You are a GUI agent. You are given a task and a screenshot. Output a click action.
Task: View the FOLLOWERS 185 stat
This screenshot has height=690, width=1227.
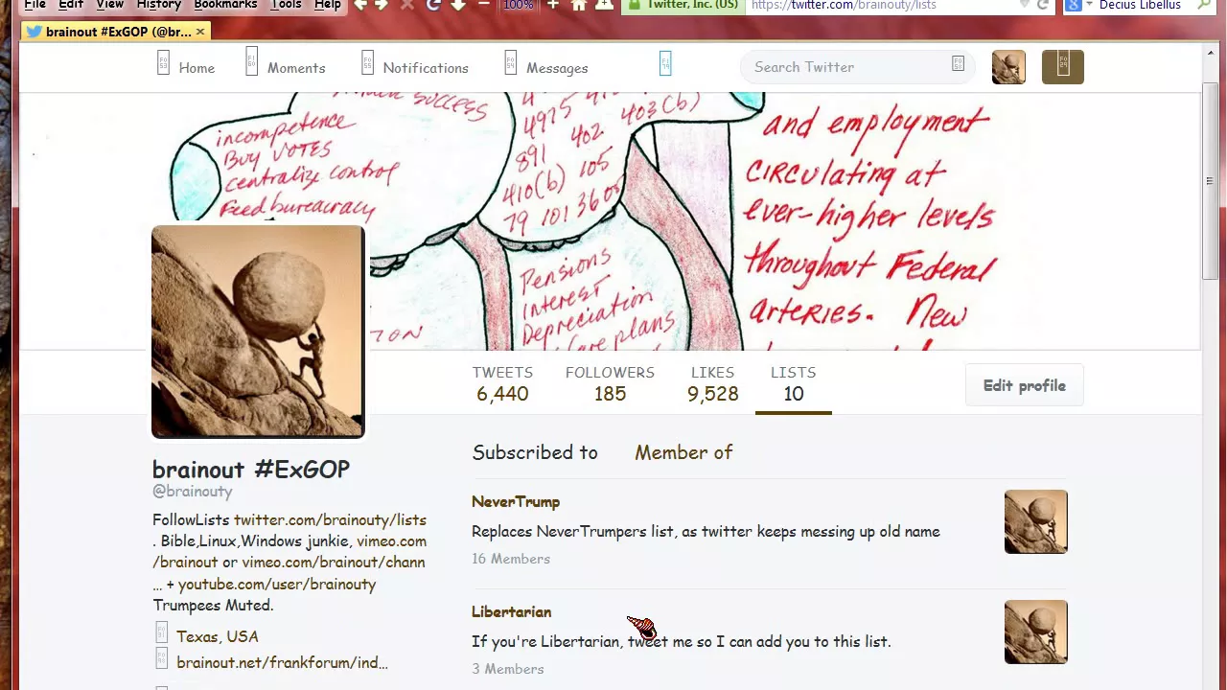610,383
